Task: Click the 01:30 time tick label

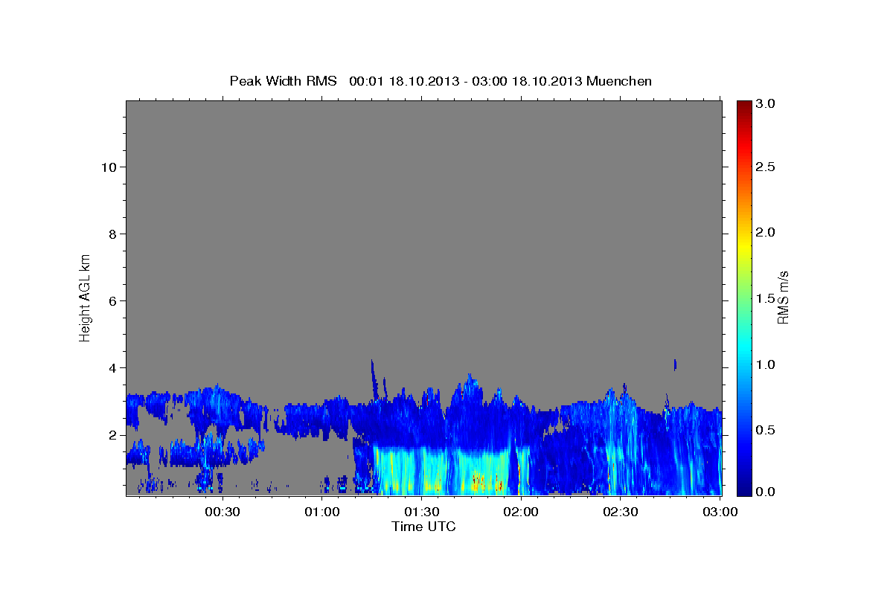Action: [x=421, y=512]
